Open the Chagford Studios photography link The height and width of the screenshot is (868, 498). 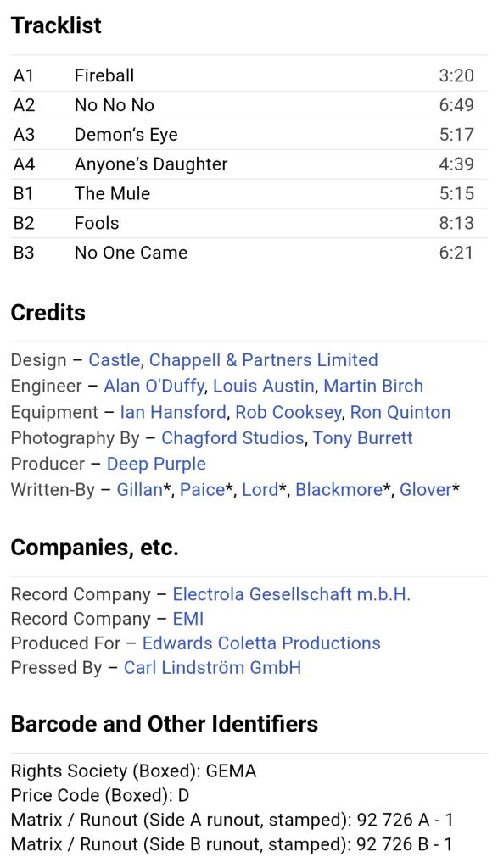[x=232, y=438]
